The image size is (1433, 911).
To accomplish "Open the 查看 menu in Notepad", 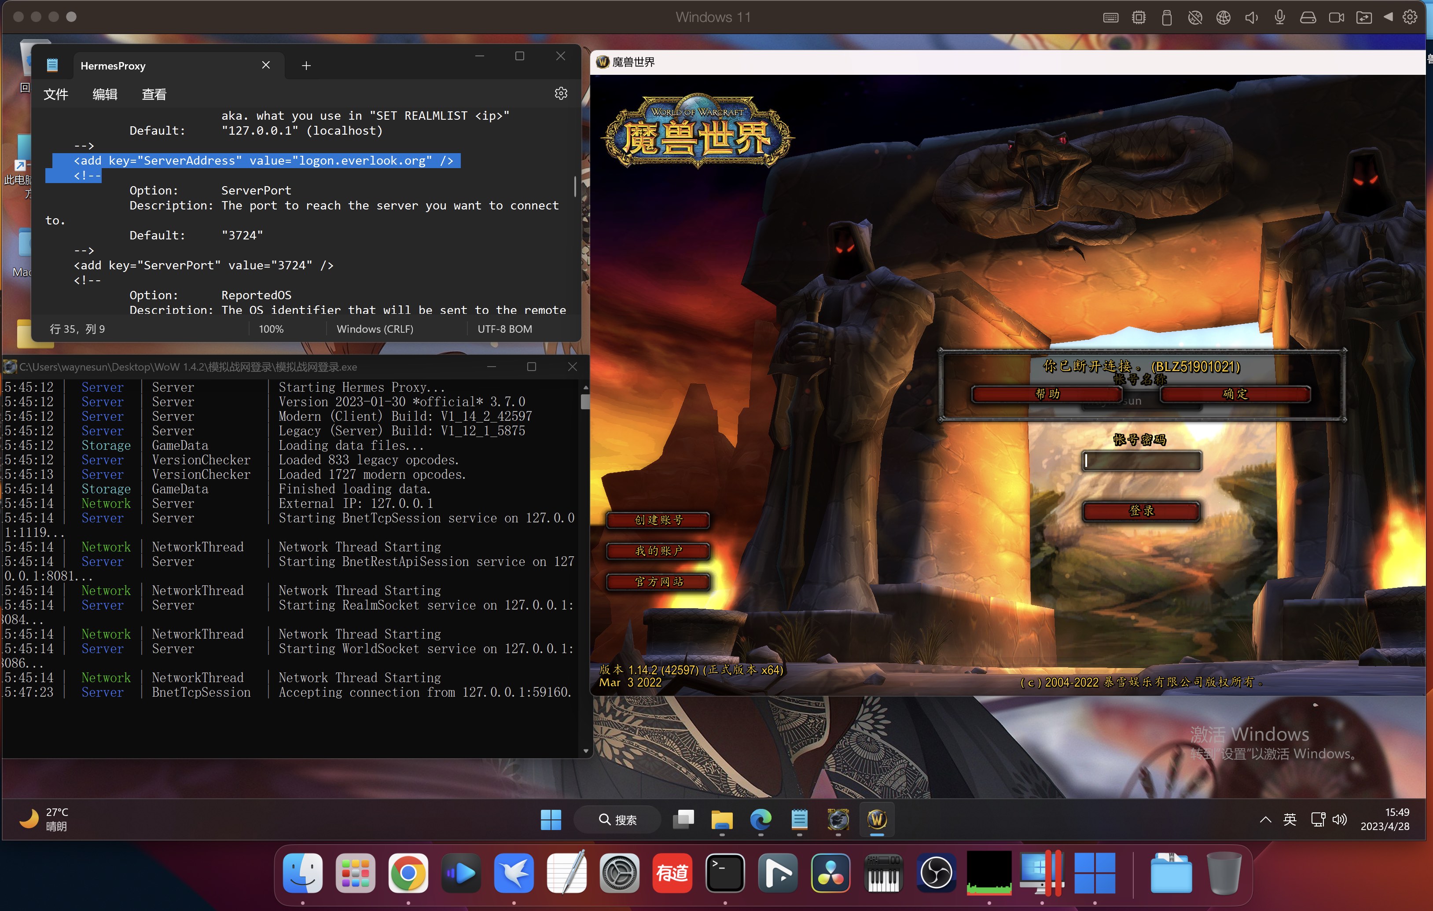I will coord(153,93).
